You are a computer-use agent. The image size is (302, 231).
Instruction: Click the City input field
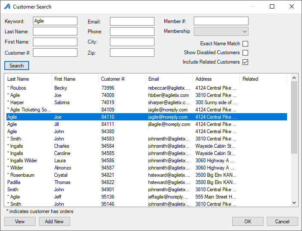click(132, 42)
